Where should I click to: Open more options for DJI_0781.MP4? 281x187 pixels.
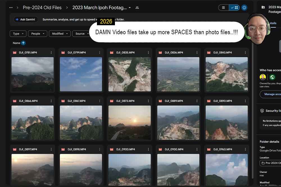click(51, 52)
